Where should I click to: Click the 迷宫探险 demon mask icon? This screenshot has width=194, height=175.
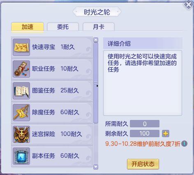point(21,134)
